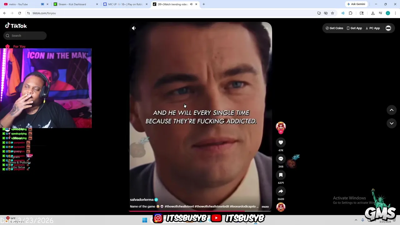The image size is (400, 225).
Task: Open the Extensions puzzle icon
Action: (x=350, y=13)
